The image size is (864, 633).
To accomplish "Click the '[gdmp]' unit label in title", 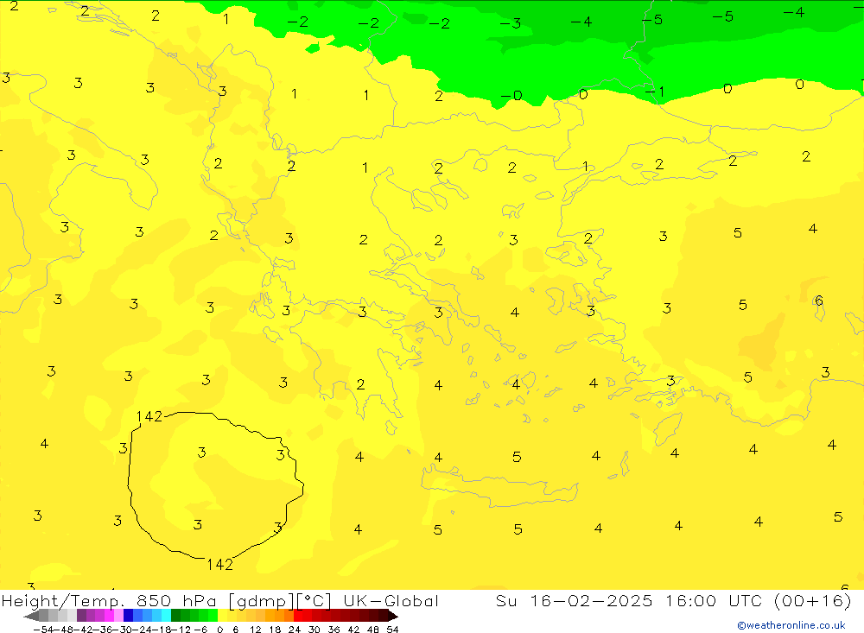I will [x=262, y=601].
